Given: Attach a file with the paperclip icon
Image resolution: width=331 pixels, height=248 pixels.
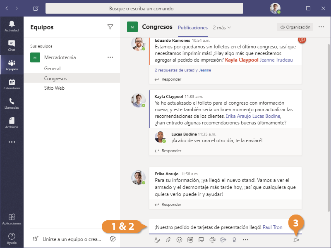Looking at the screenshot, I should (x=168, y=239).
